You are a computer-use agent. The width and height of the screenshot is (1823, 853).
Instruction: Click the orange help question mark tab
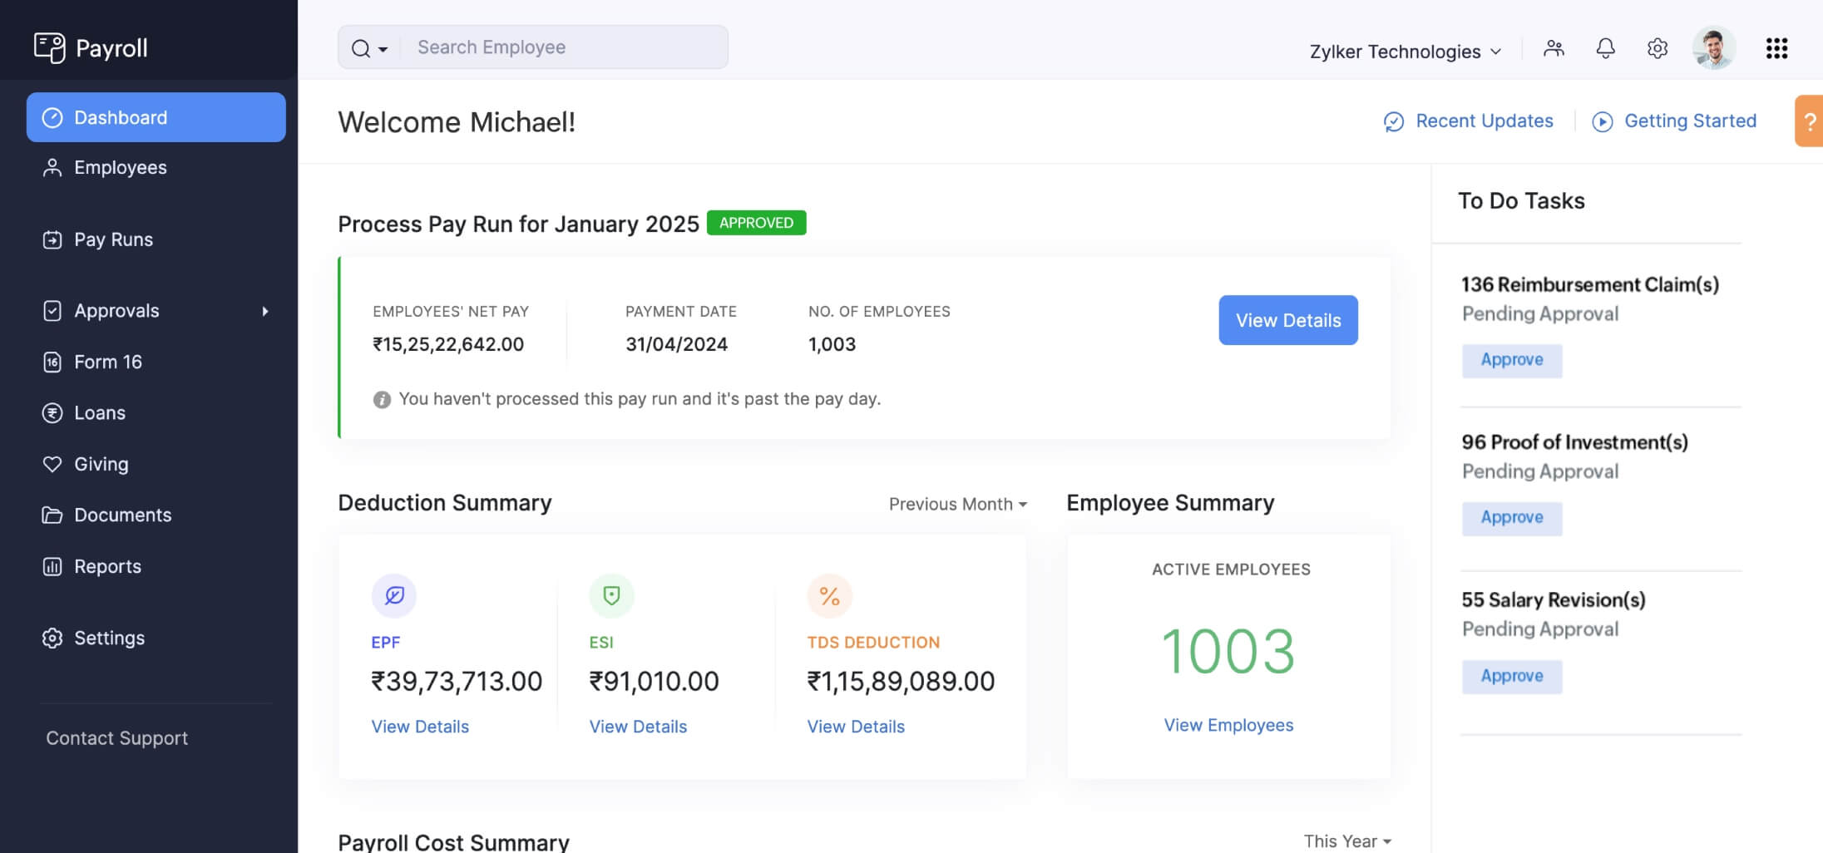click(x=1809, y=121)
